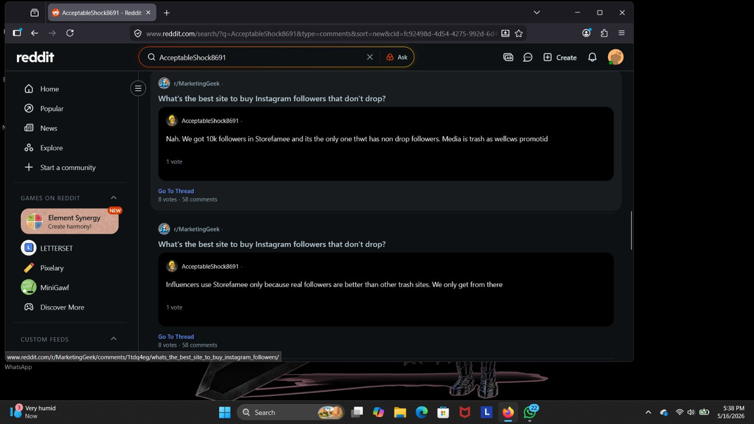Open the Element Synergy game card

coord(70,221)
